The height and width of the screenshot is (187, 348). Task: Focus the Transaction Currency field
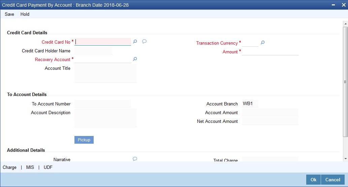tap(250, 43)
